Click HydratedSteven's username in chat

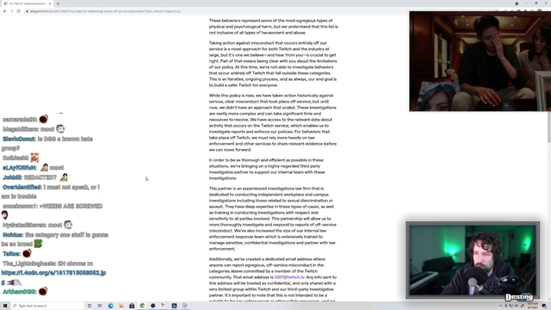[x=24, y=225]
